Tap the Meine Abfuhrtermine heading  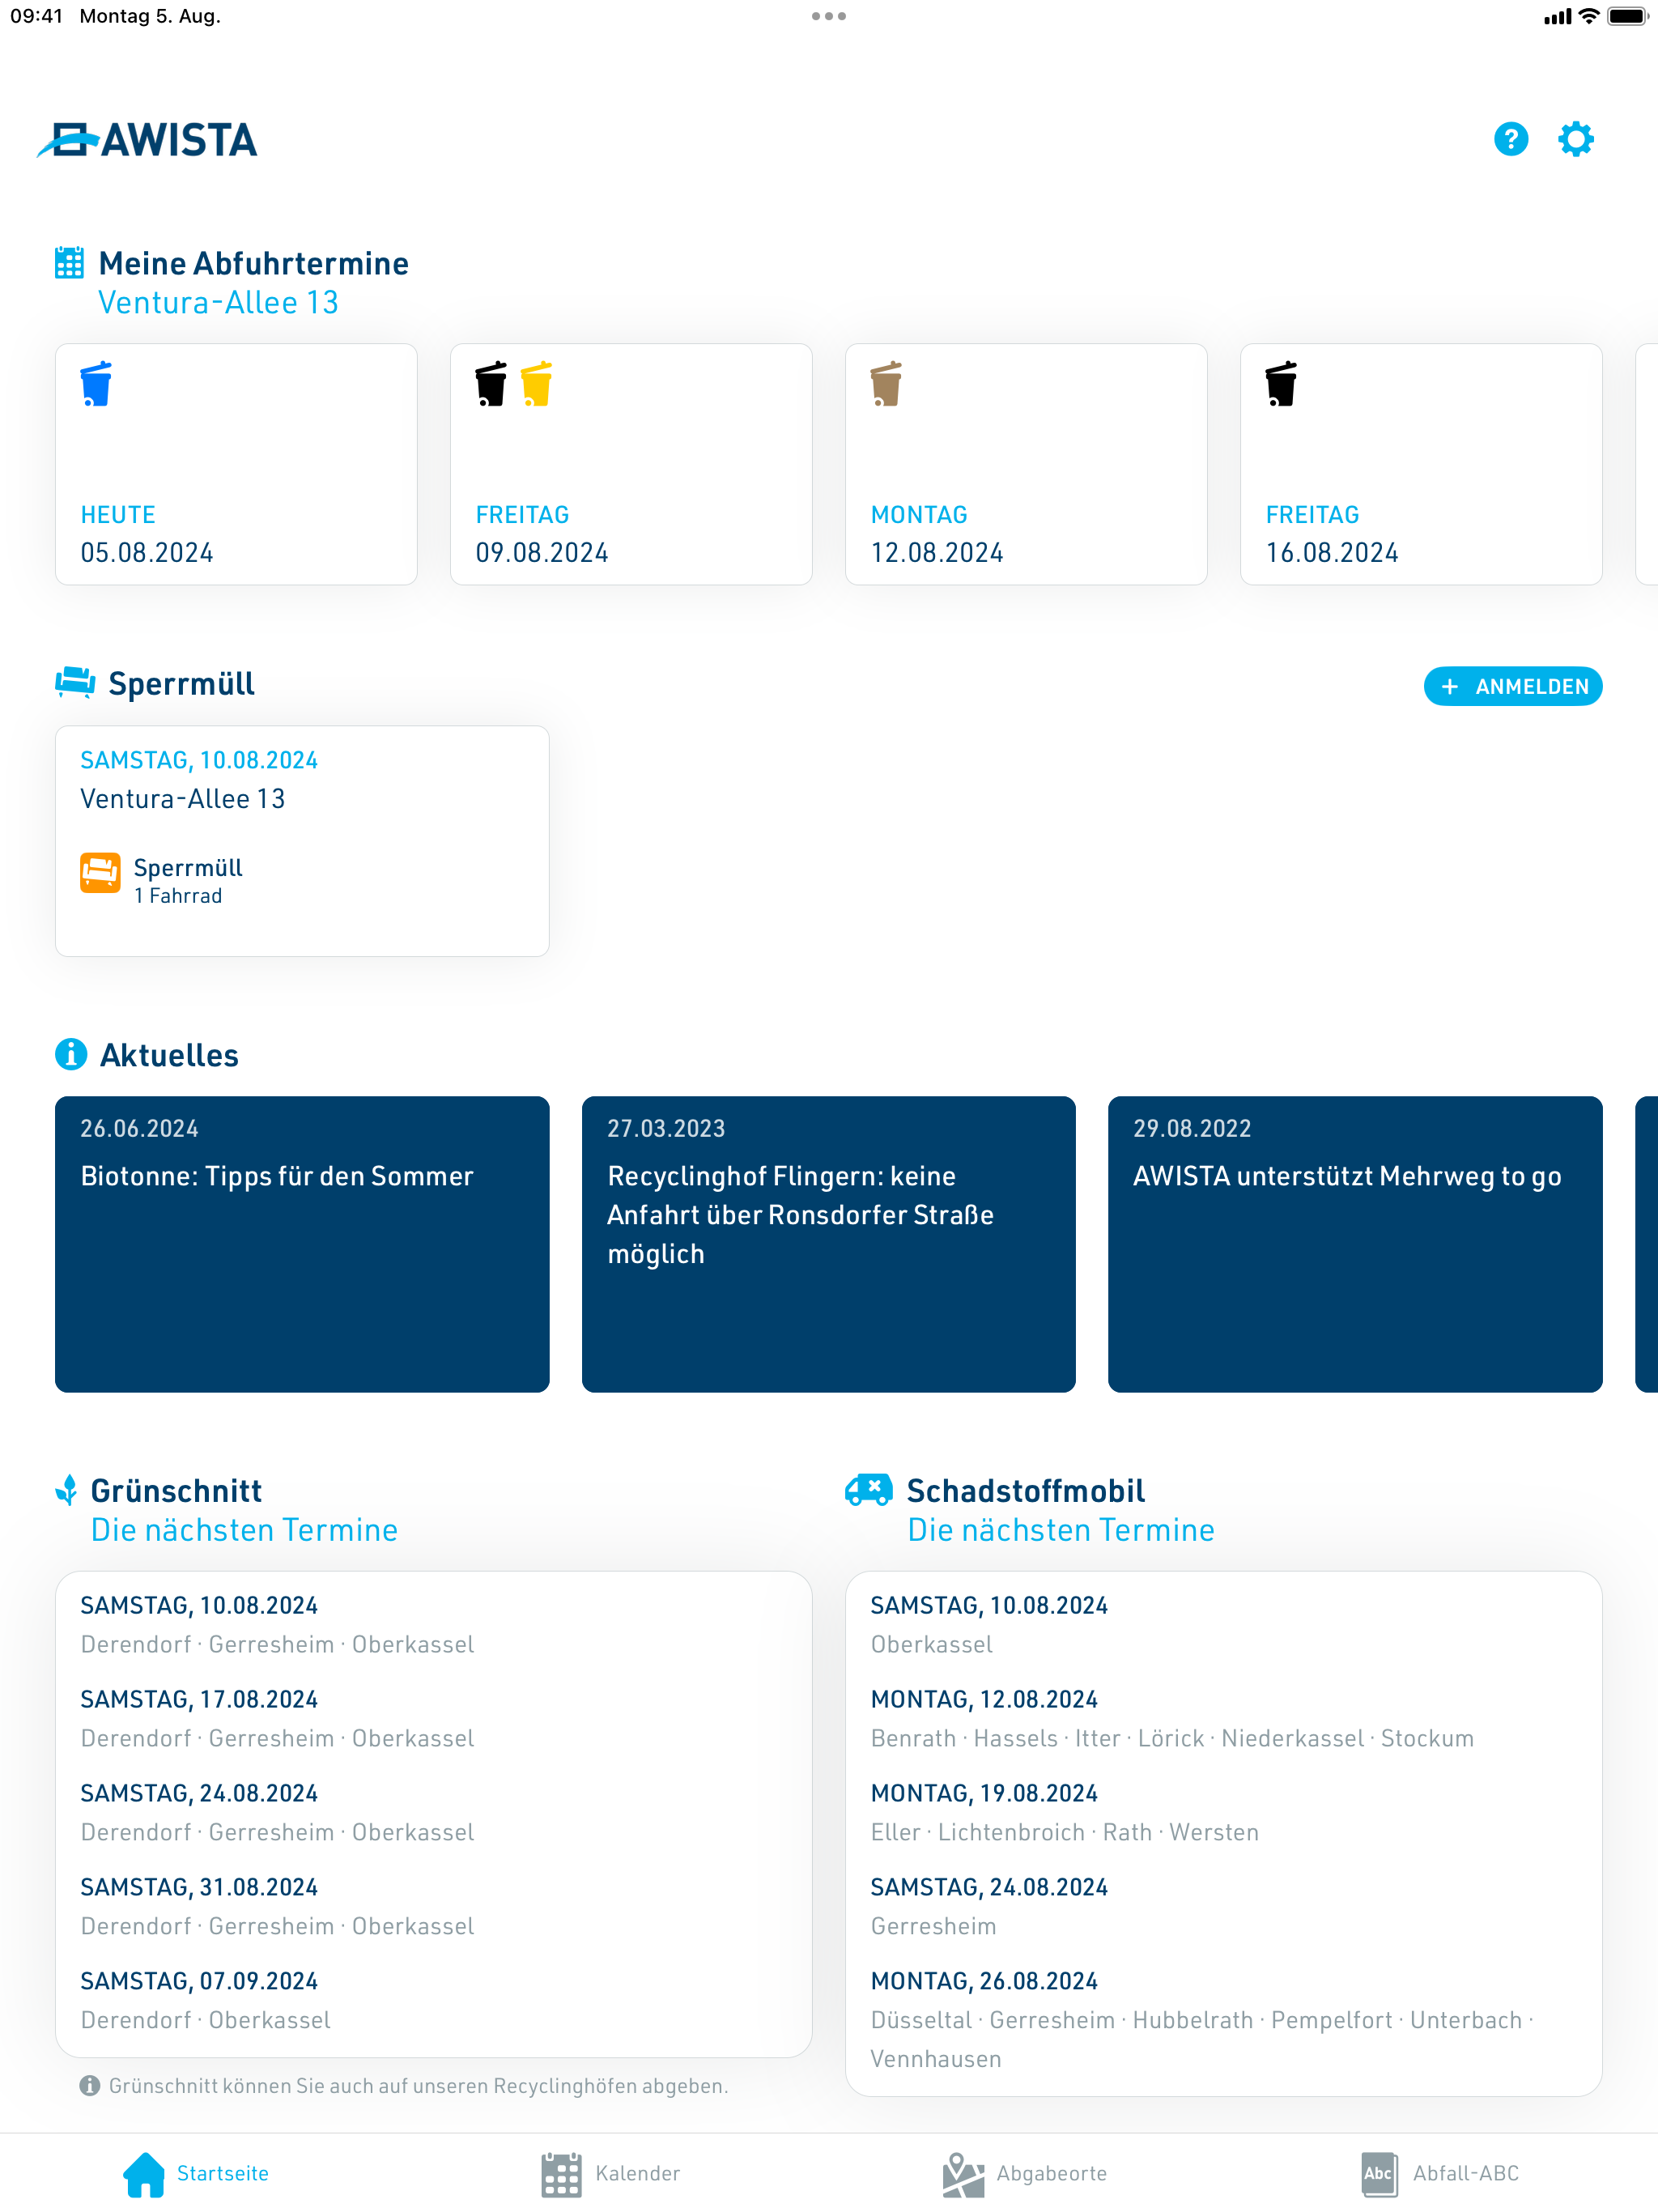pyautogui.click(x=254, y=263)
